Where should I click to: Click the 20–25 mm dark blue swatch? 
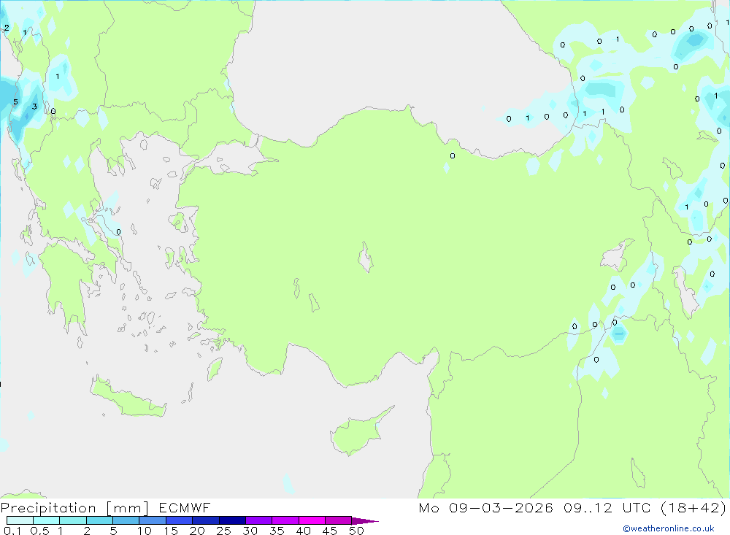pyautogui.click(x=206, y=520)
